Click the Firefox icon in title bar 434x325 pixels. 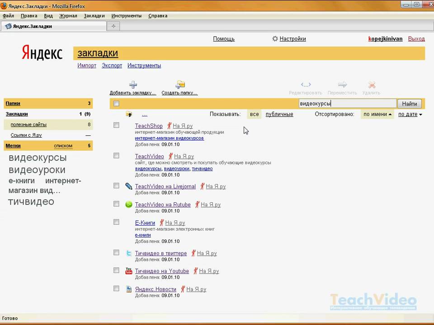pyautogui.click(x=4, y=5)
